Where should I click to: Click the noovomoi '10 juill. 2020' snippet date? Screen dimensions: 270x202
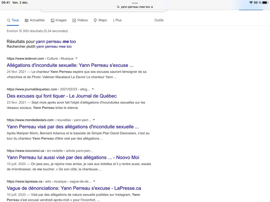click(16, 164)
